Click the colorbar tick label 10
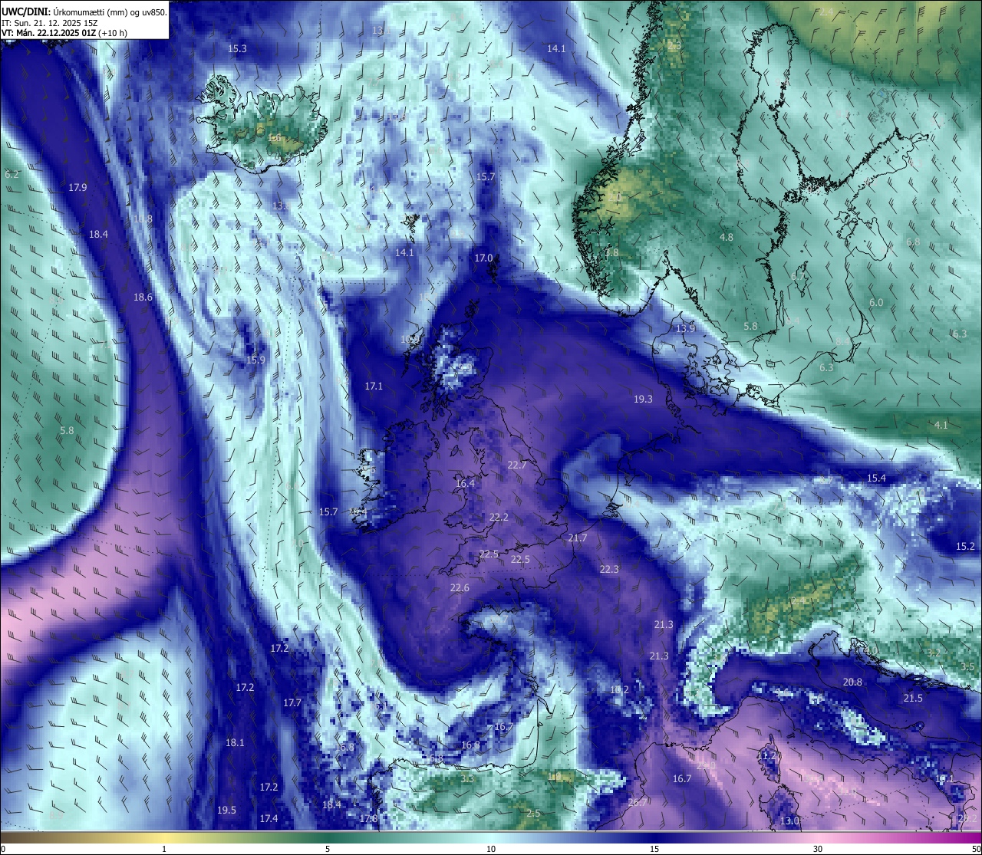This screenshot has width=982, height=855. coord(491,849)
